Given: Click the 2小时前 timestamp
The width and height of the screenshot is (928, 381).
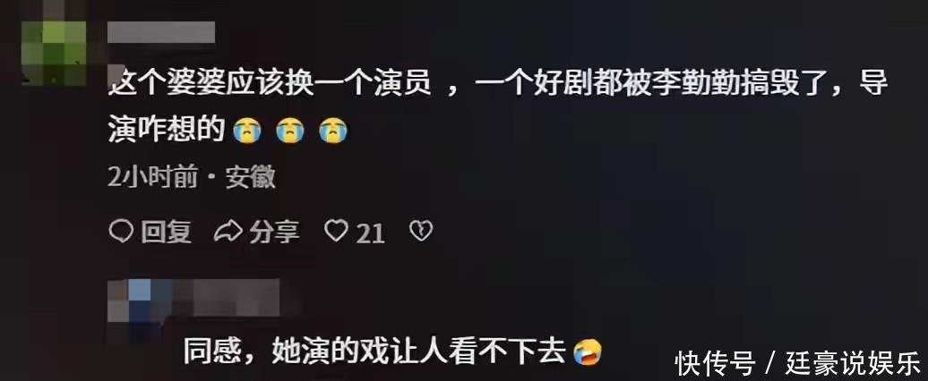Looking at the screenshot, I should (152, 176).
